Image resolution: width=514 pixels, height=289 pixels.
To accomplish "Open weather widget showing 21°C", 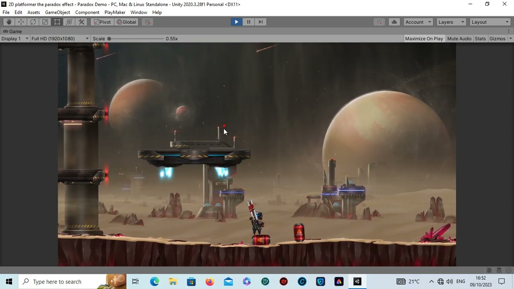I will (408, 281).
